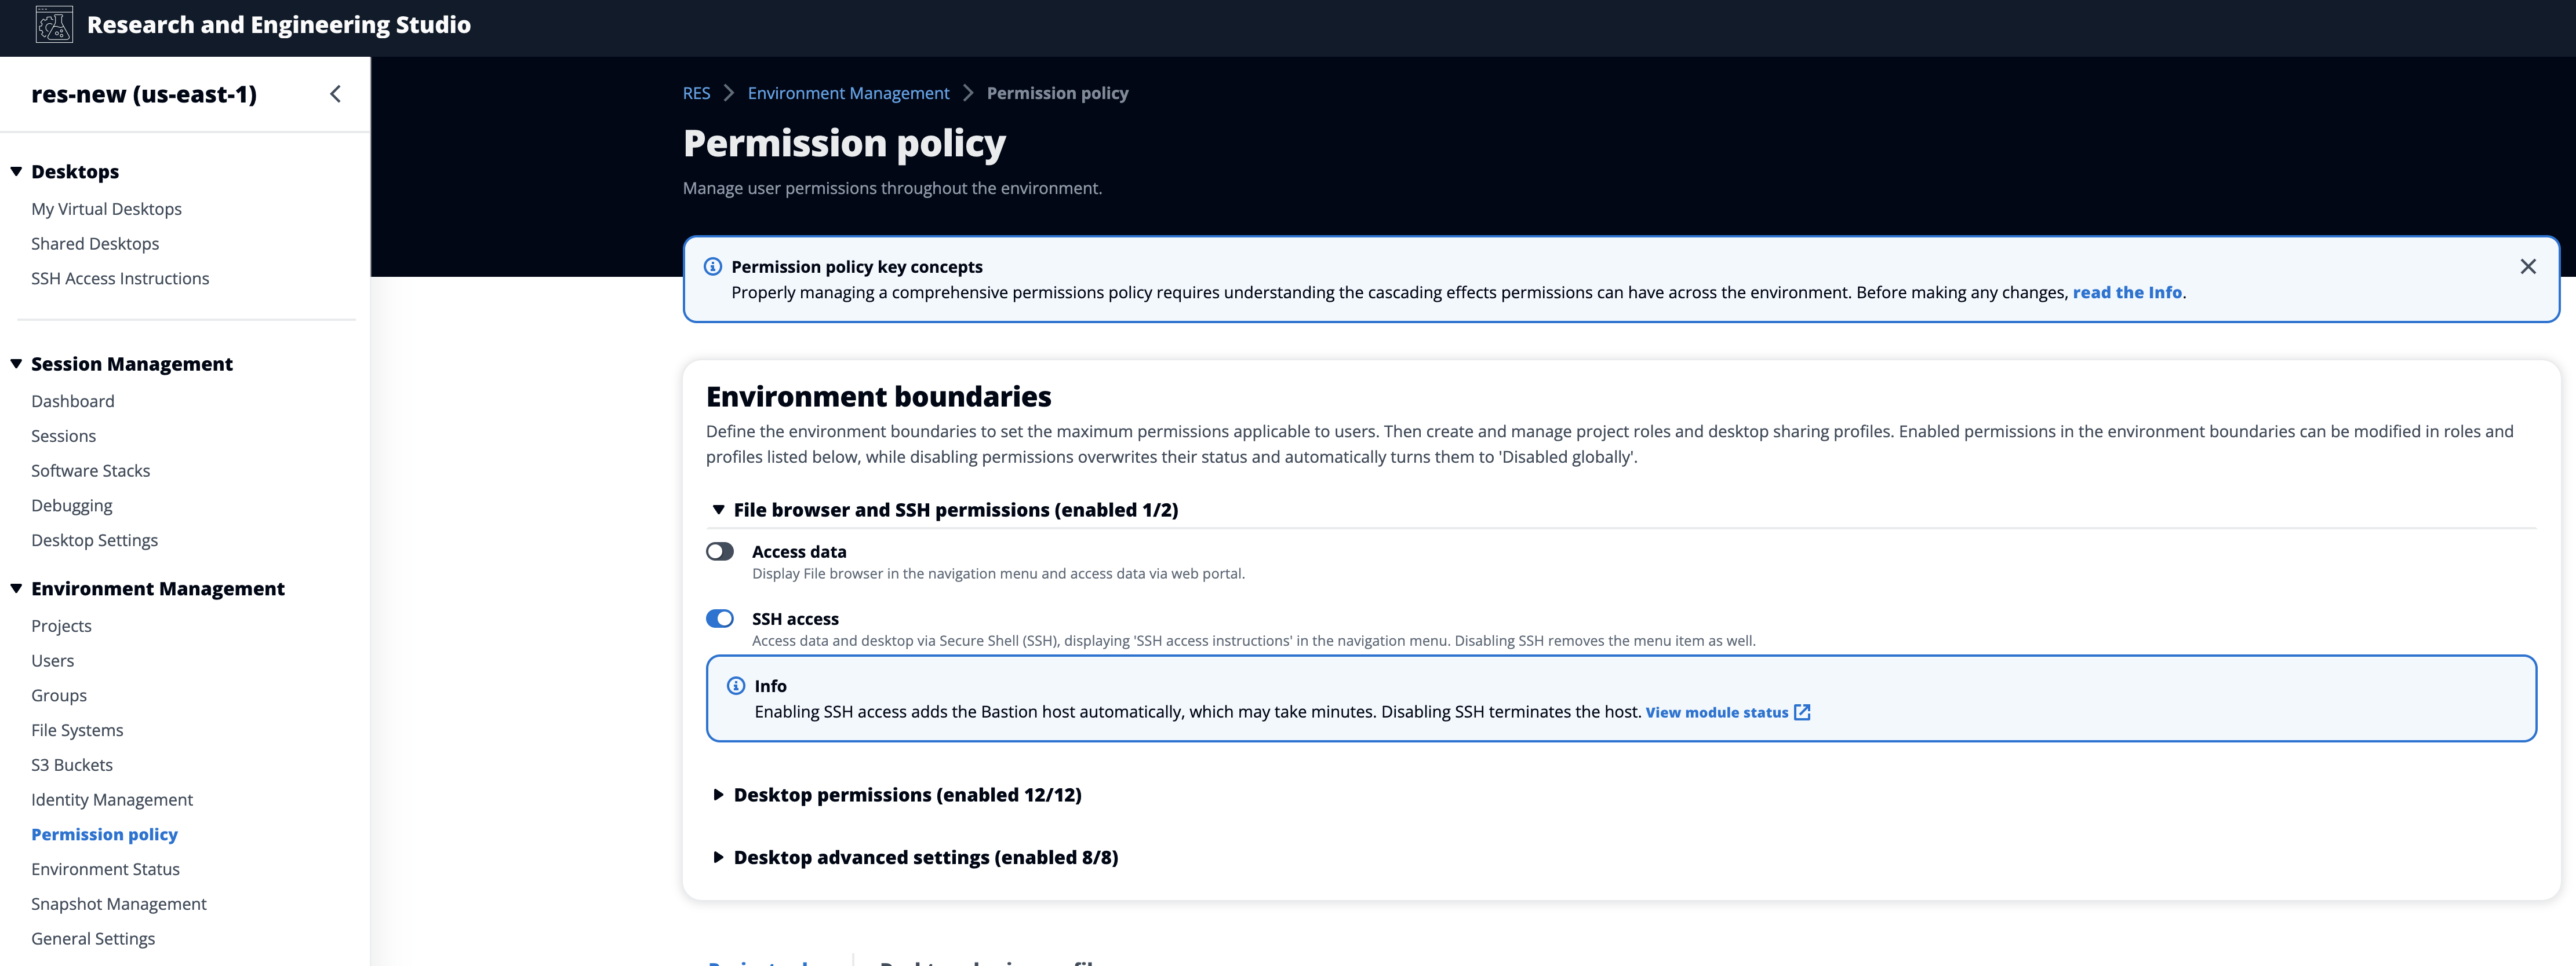Viewport: 2576px width, 966px height.
Task: Click the read the Info link
Action: pos(2127,292)
